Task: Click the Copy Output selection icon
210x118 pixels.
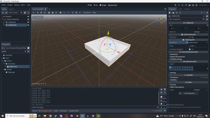Action: point(165,89)
